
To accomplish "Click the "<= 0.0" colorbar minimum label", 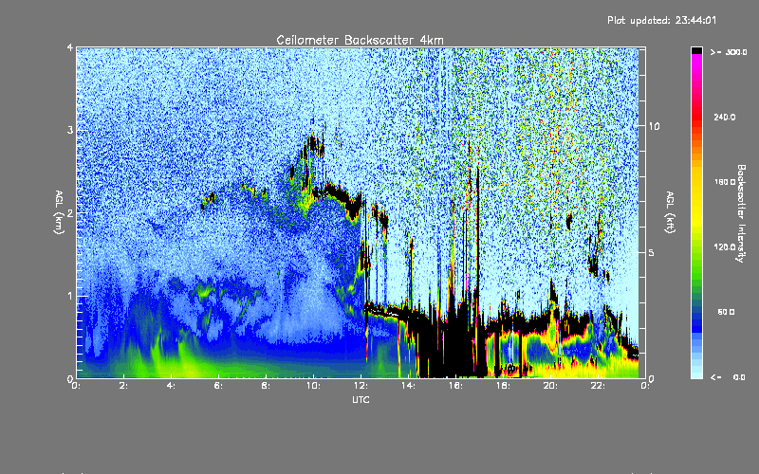I will pyautogui.click(x=728, y=377).
